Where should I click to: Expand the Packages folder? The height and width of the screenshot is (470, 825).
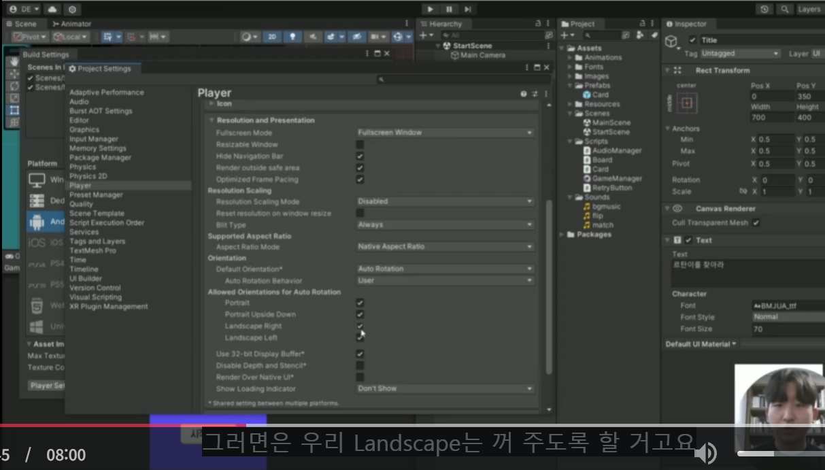pyautogui.click(x=562, y=235)
